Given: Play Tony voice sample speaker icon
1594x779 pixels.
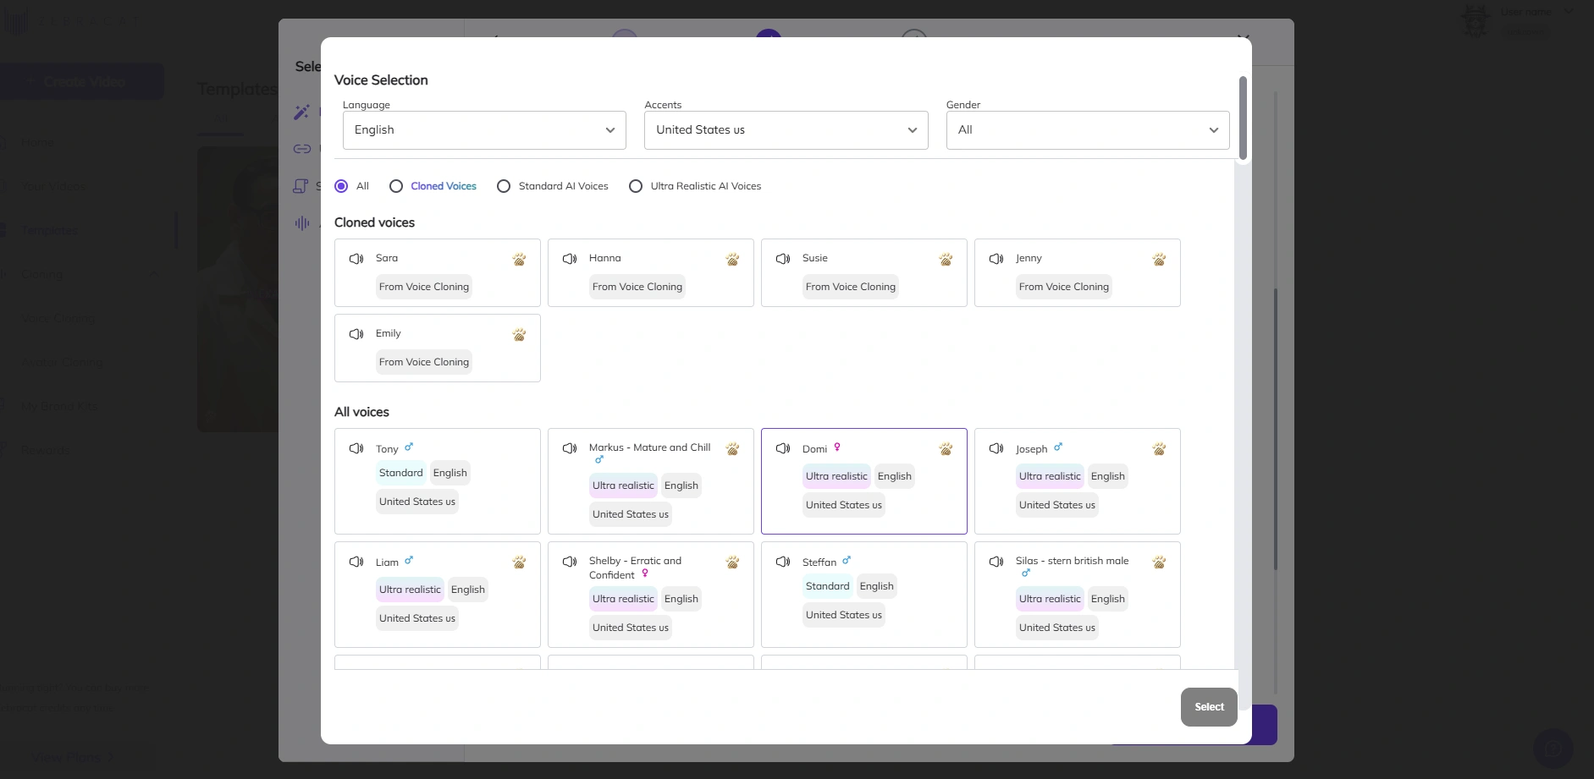Looking at the screenshot, I should 356,448.
